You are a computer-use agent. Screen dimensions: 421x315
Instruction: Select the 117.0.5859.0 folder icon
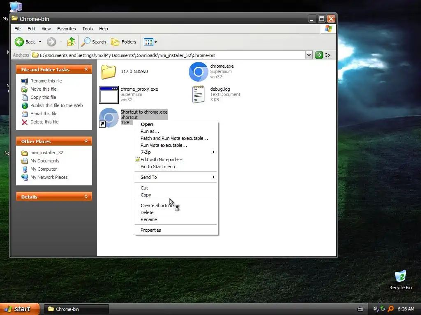(x=109, y=72)
